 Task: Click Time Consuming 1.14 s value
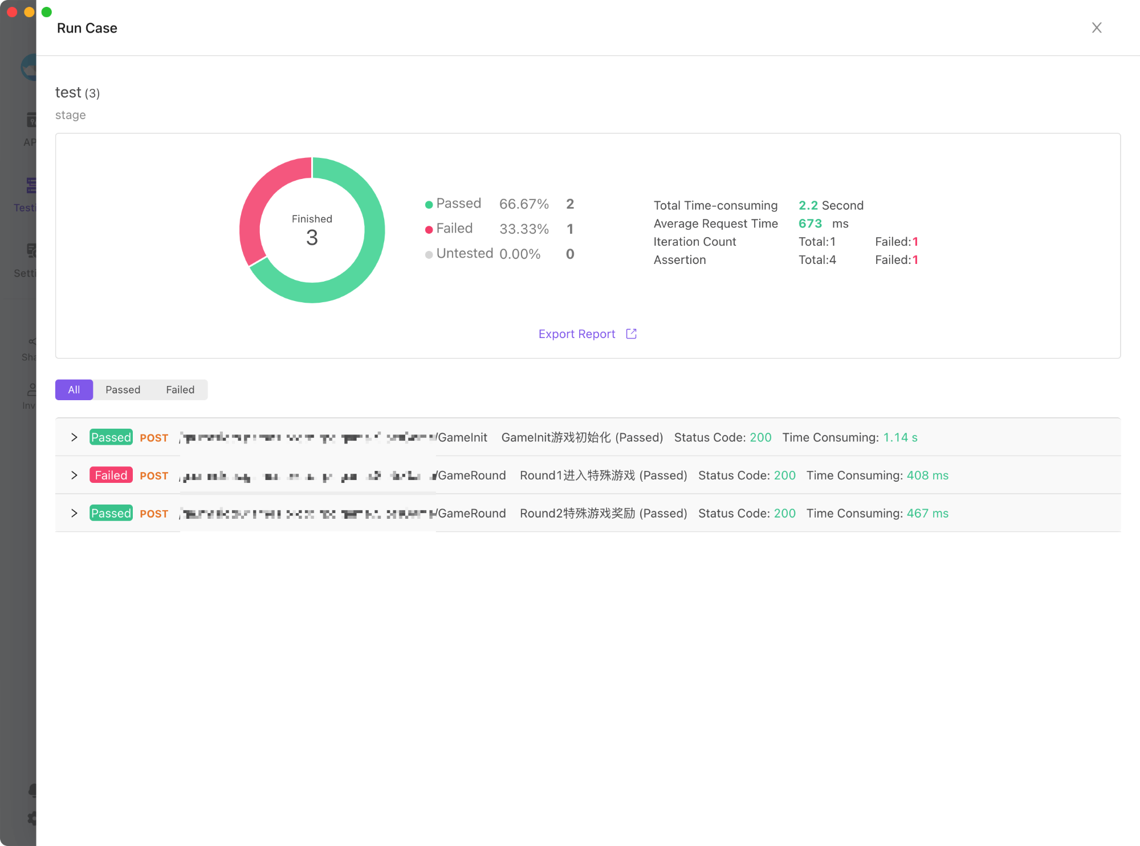click(900, 437)
